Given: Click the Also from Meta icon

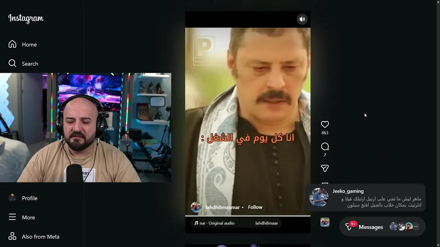Looking at the screenshot, I should point(12,236).
